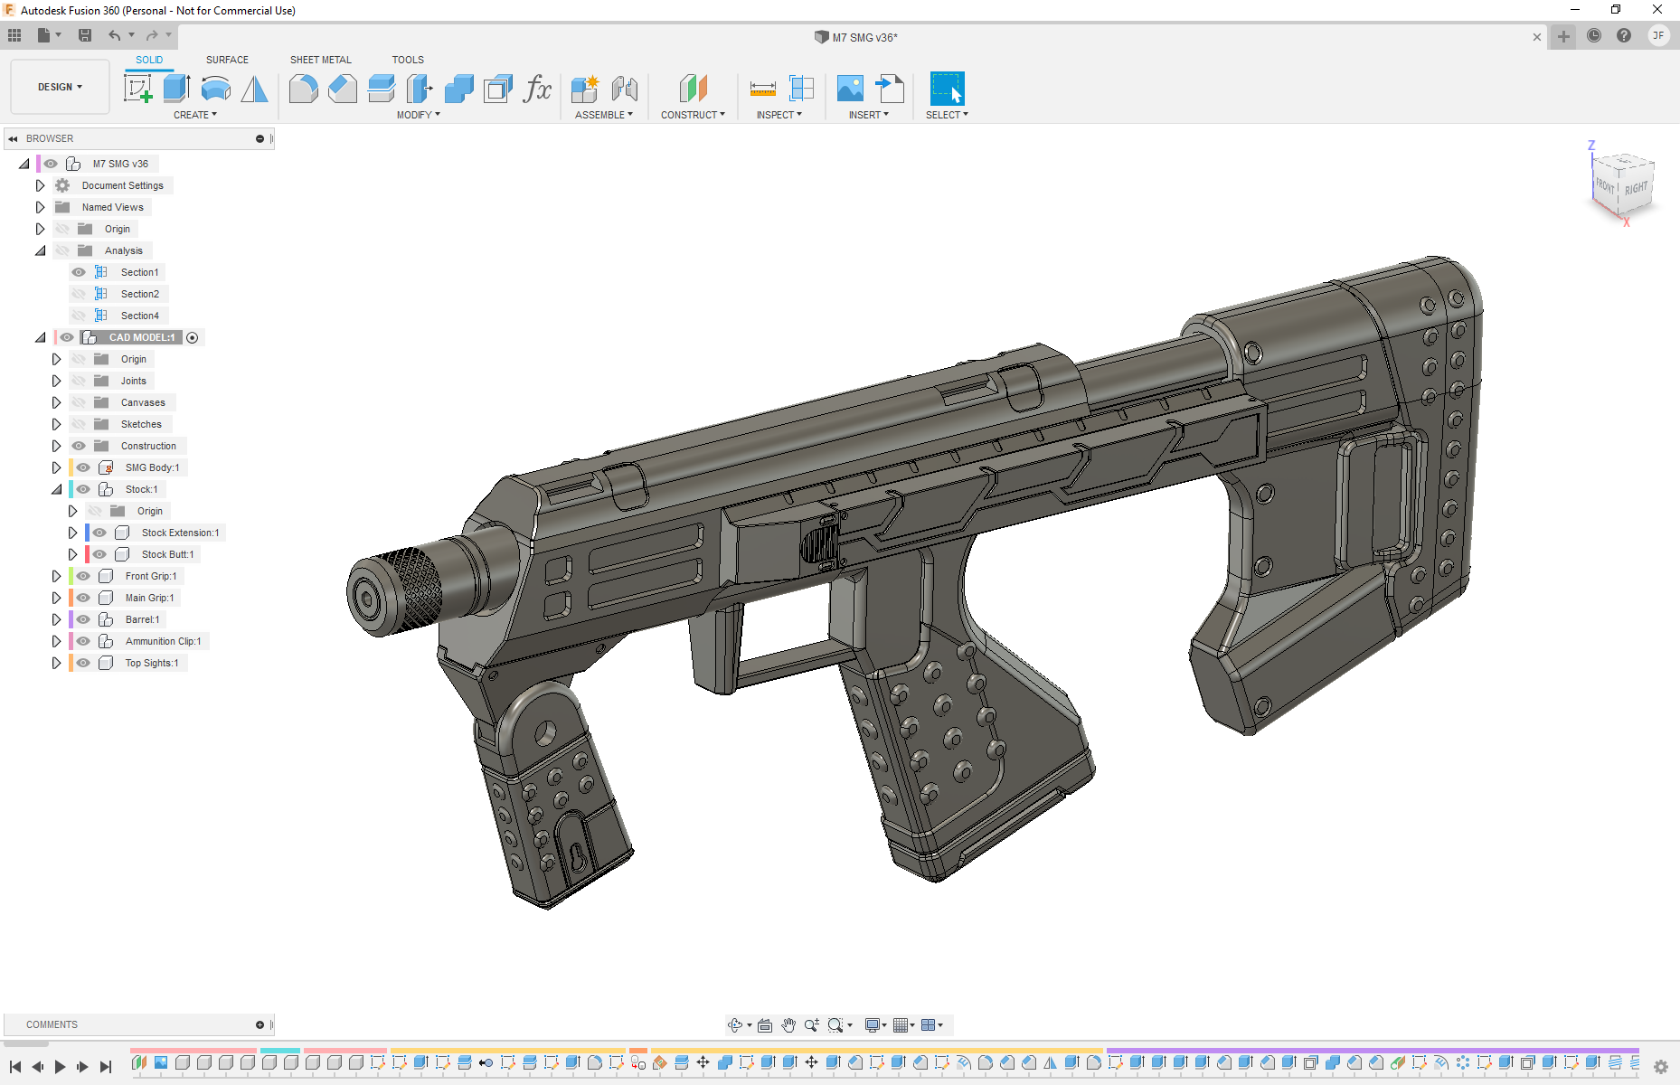Click the Measure tool icon

tap(762, 89)
